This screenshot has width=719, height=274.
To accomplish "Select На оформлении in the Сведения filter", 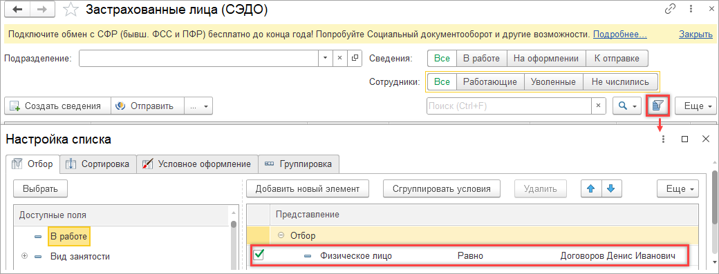I will click(546, 58).
